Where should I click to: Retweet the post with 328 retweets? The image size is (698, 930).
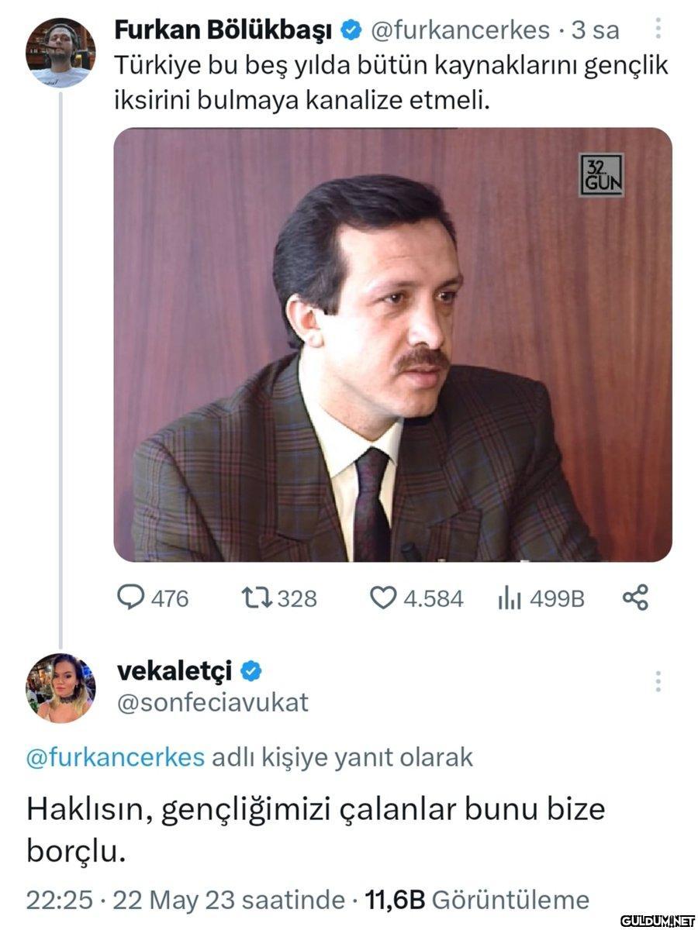point(253,598)
